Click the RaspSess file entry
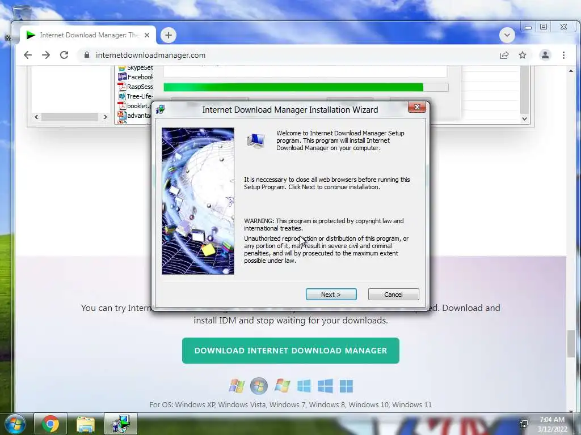Screen dimensions: 581x435 tap(135, 87)
